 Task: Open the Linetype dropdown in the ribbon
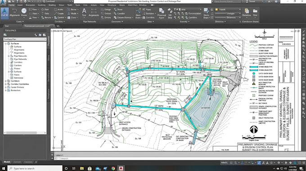click(x=228, y=13)
